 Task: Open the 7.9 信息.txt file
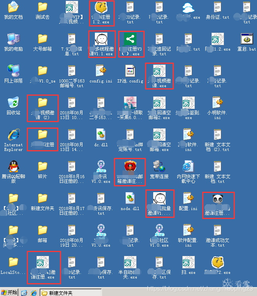coord(72,45)
